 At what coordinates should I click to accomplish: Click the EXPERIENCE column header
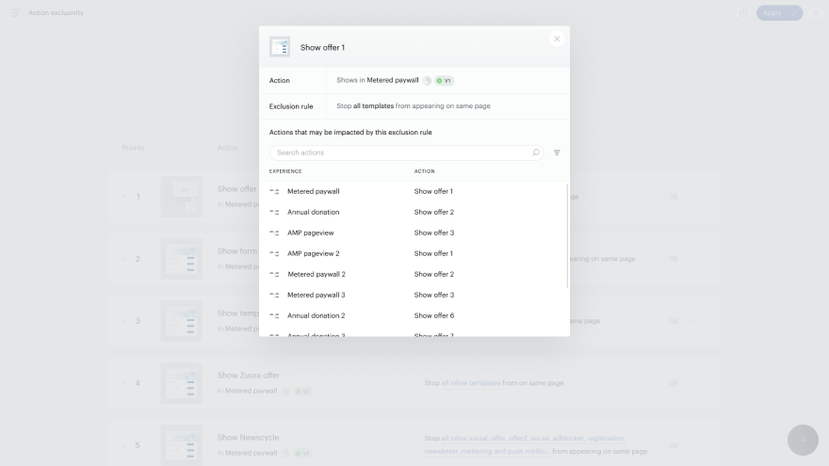[x=285, y=171]
